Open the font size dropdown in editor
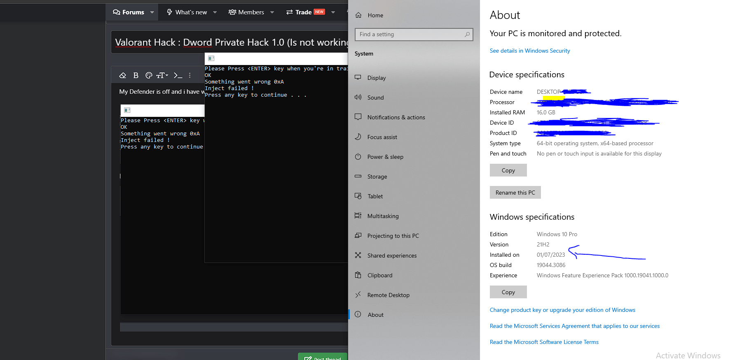Screen dimensions: 742x360 (x=162, y=75)
